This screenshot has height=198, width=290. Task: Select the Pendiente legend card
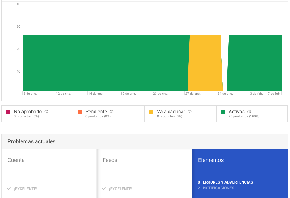pos(109,114)
